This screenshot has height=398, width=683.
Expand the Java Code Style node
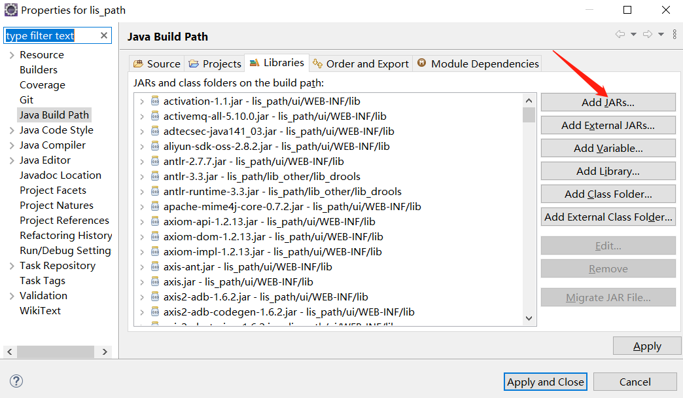pyautogui.click(x=12, y=130)
